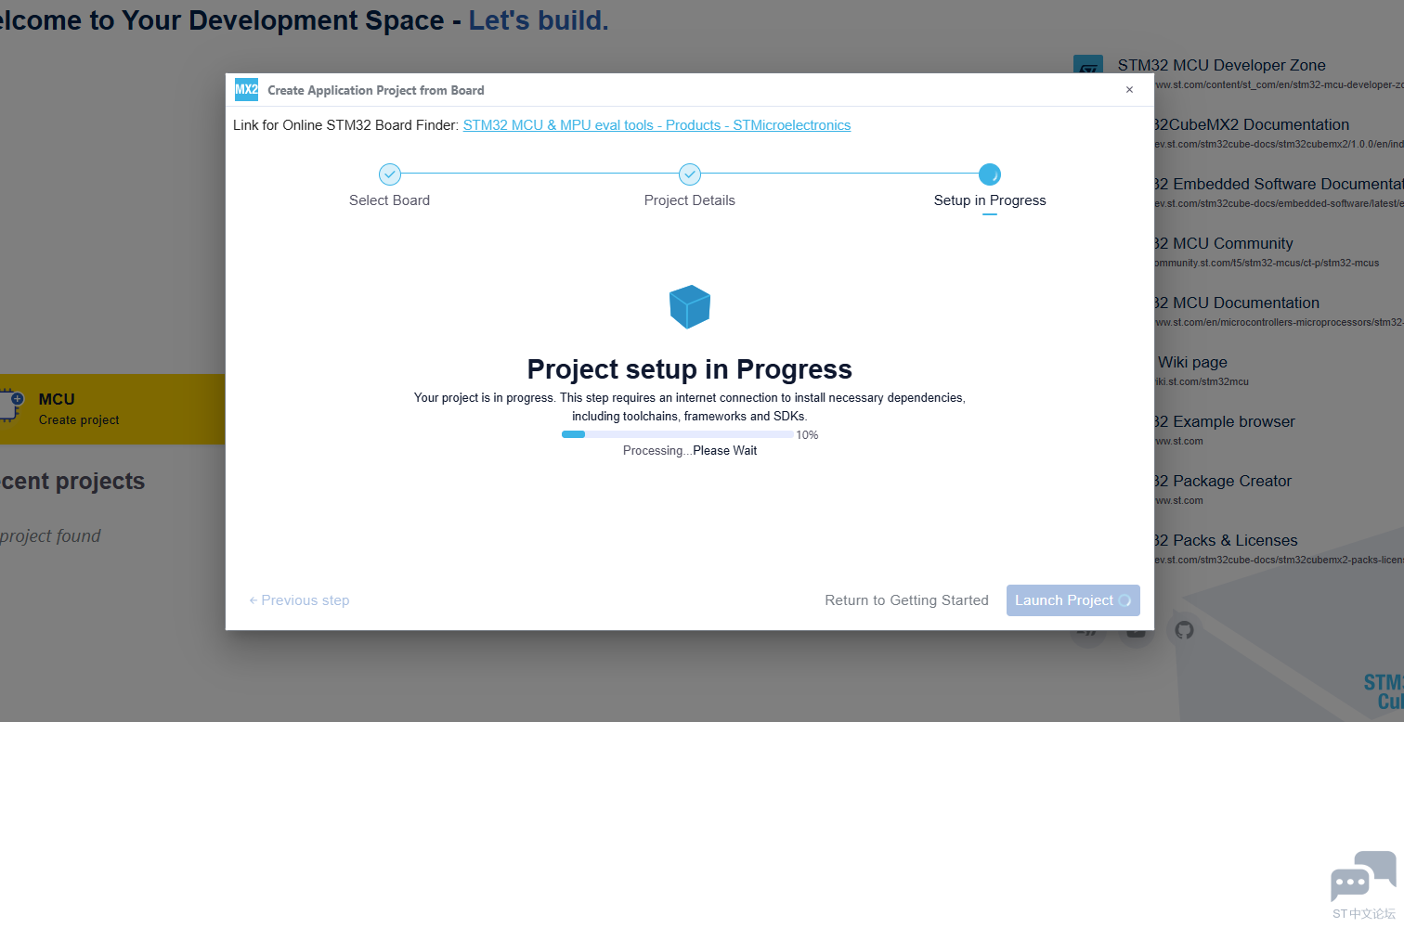Image resolution: width=1404 pixels, height=928 pixels.
Task: Open the STM32 MCU Developer Zone link
Action: tap(1221, 65)
